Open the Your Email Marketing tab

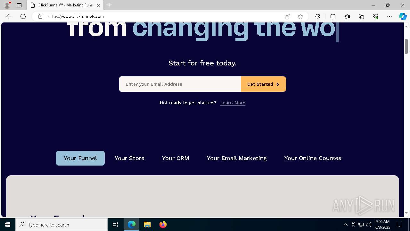(237, 158)
